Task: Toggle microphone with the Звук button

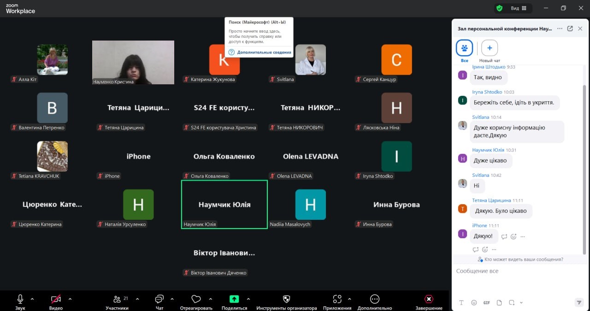Action: click(20, 299)
